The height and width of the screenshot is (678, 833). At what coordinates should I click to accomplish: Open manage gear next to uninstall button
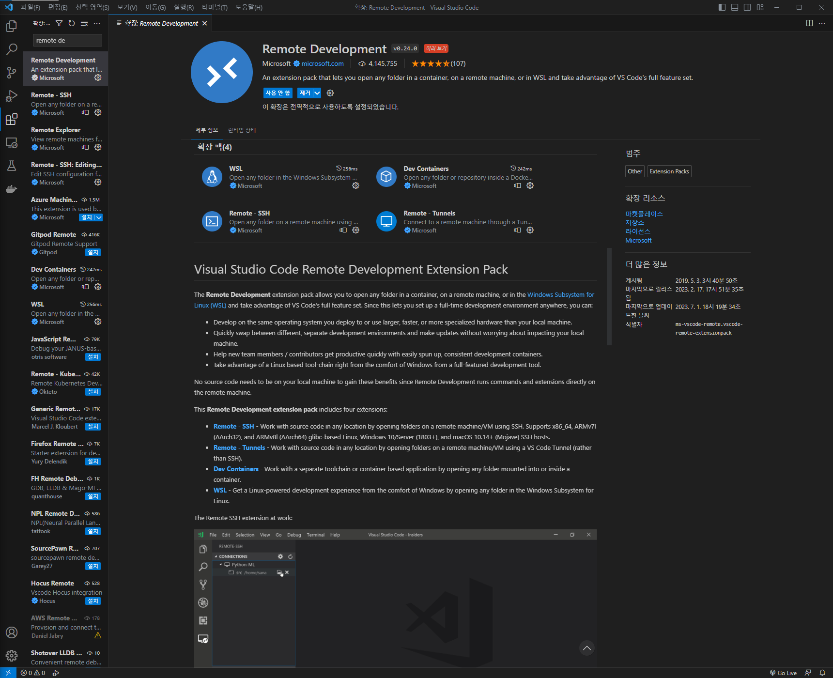(x=330, y=93)
